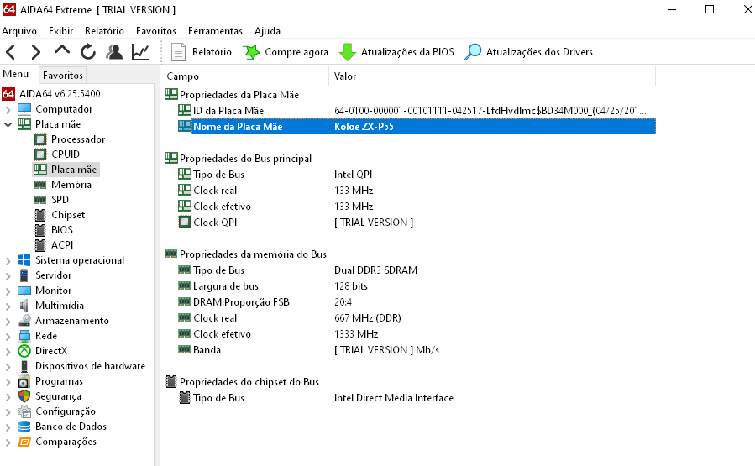Expand the Sistema operacional node
This screenshot has height=466, width=755.
(8, 261)
